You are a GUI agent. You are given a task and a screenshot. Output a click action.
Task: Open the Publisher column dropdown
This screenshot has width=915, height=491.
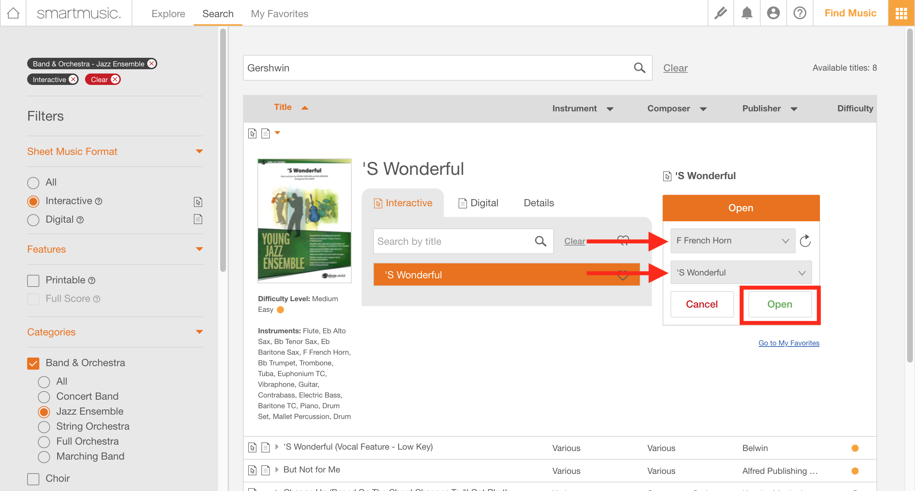(x=794, y=109)
